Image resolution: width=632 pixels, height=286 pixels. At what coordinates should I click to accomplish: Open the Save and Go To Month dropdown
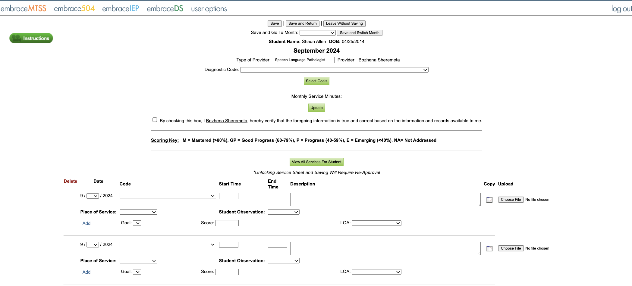317,33
